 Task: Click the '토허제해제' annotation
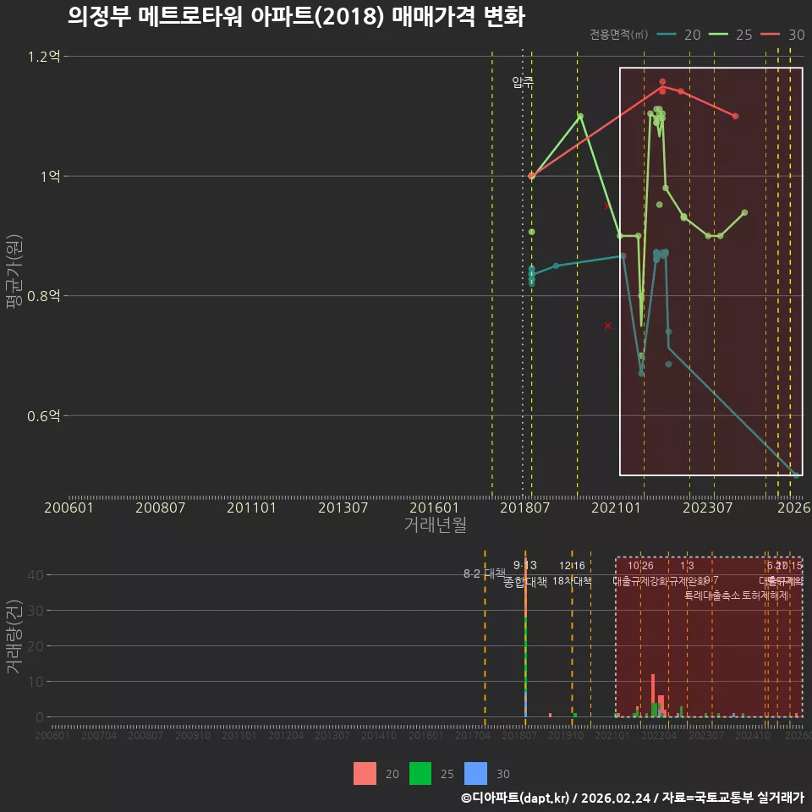(765, 595)
